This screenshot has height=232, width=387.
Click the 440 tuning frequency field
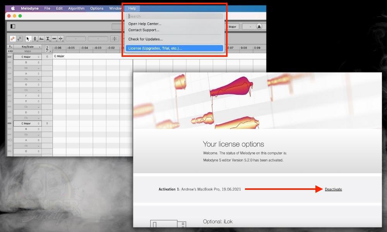[10, 51]
